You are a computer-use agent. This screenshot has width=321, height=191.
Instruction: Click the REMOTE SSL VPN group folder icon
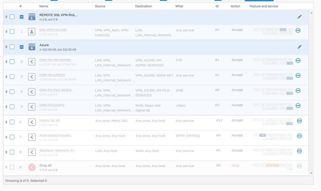point(32,16)
